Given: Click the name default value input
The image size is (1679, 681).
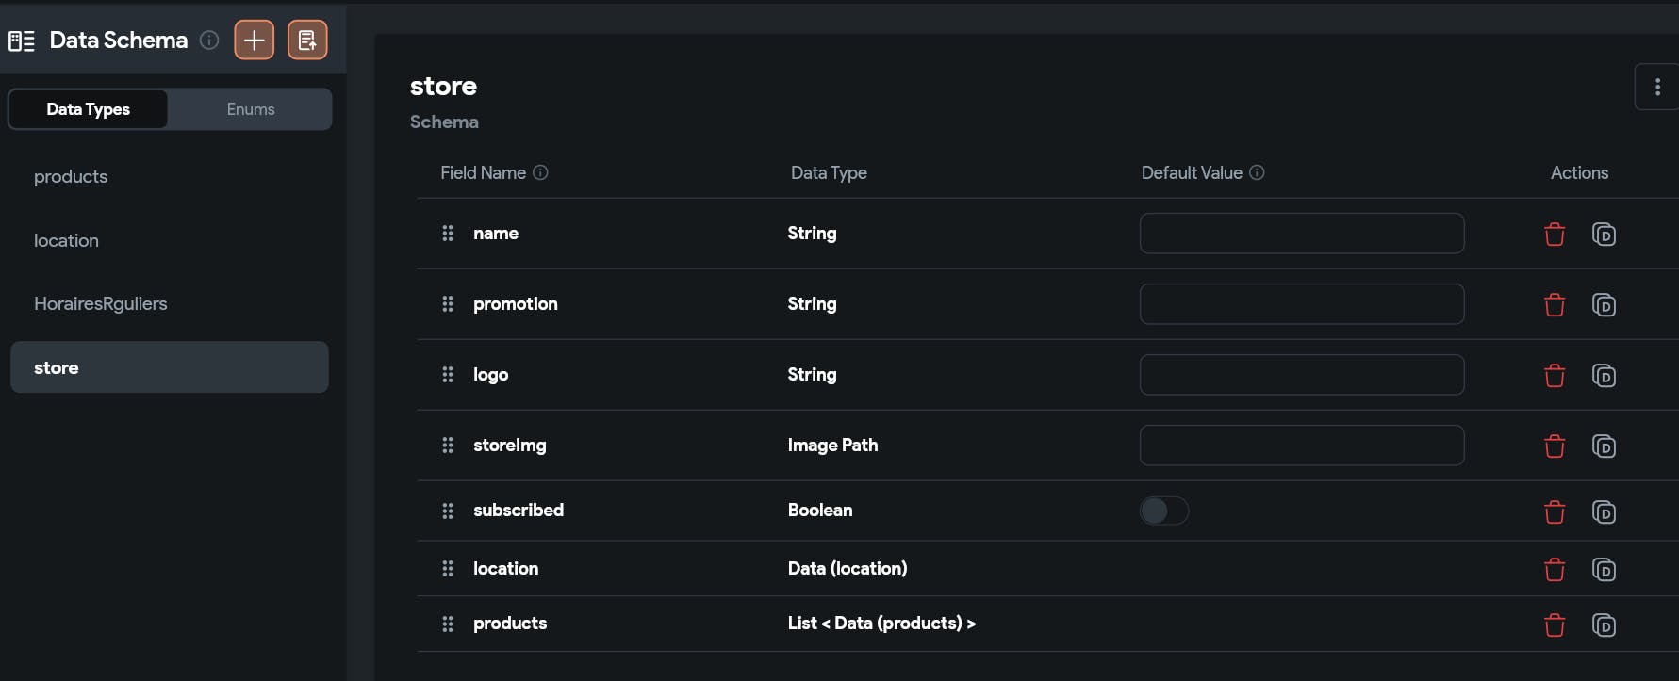Looking at the screenshot, I should pos(1301,234).
